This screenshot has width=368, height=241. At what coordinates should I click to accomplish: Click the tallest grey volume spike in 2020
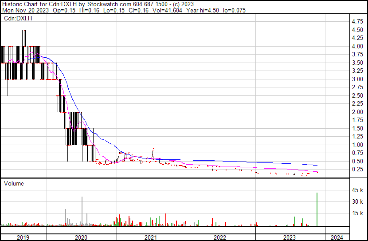pyautogui.click(x=82, y=211)
